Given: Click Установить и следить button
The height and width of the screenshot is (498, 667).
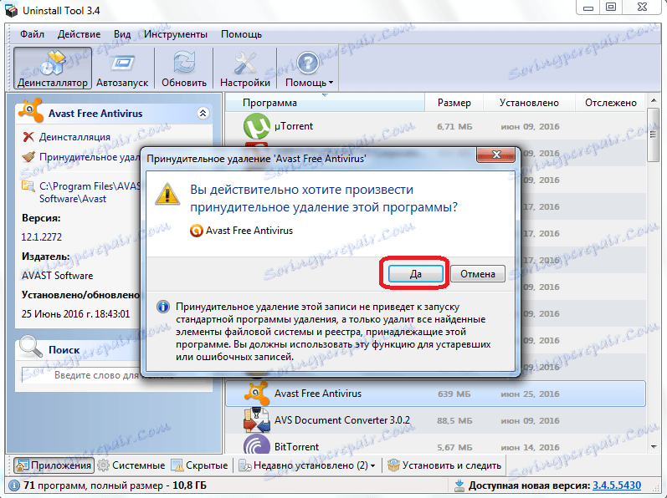Looking at the screenshot, I should (444, 465).
